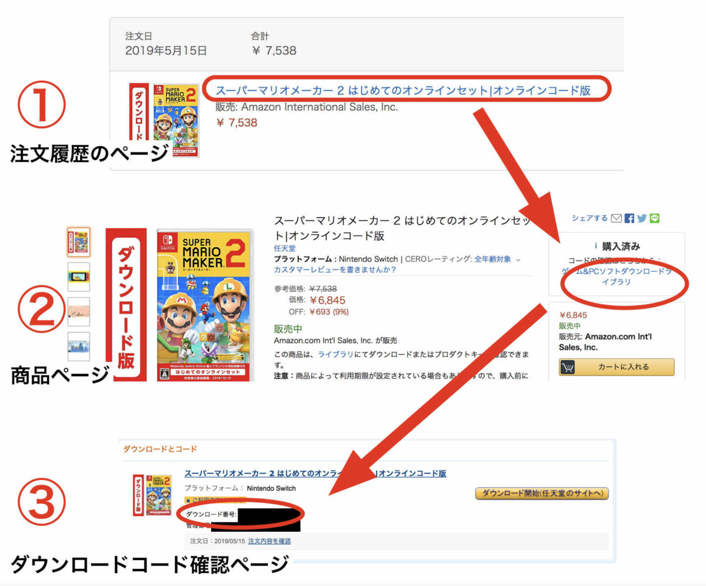The height and width of the screenshot is (586, 706).
Task: Share product via Facebook icon
Action: (x=630, y=218)
